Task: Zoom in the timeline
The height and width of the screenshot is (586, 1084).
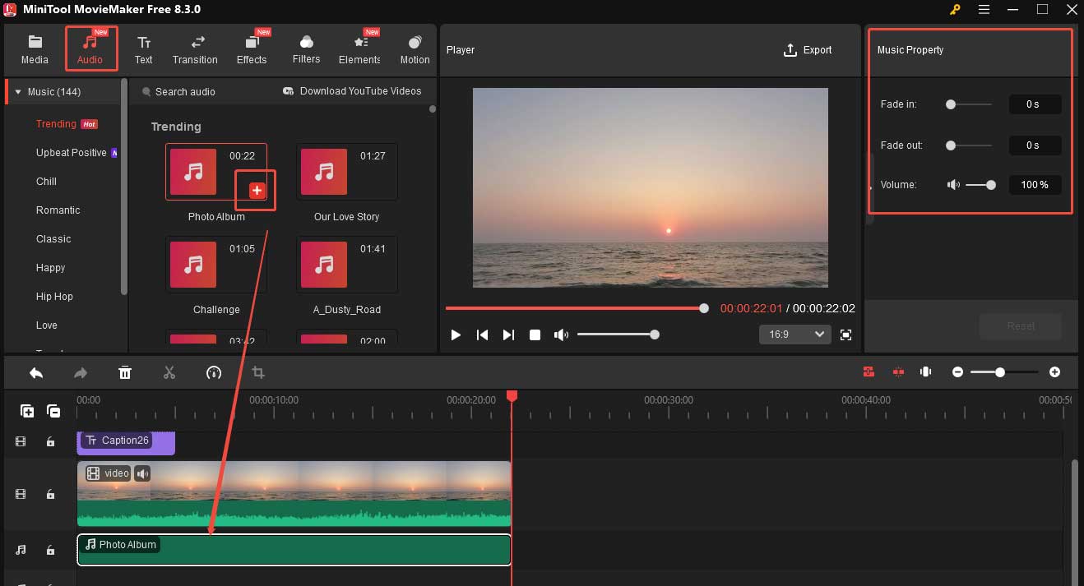Action: (x=1055, y=372)
